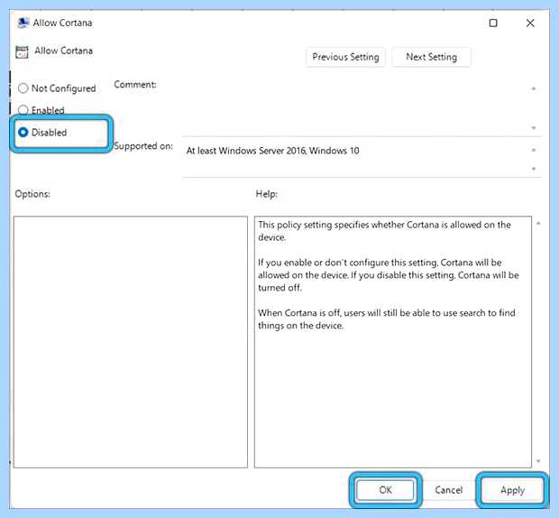The image size is (559, 518).
Task: Click the 'At least Windows Server 2016, Windows 10' text
Action: 272,151
